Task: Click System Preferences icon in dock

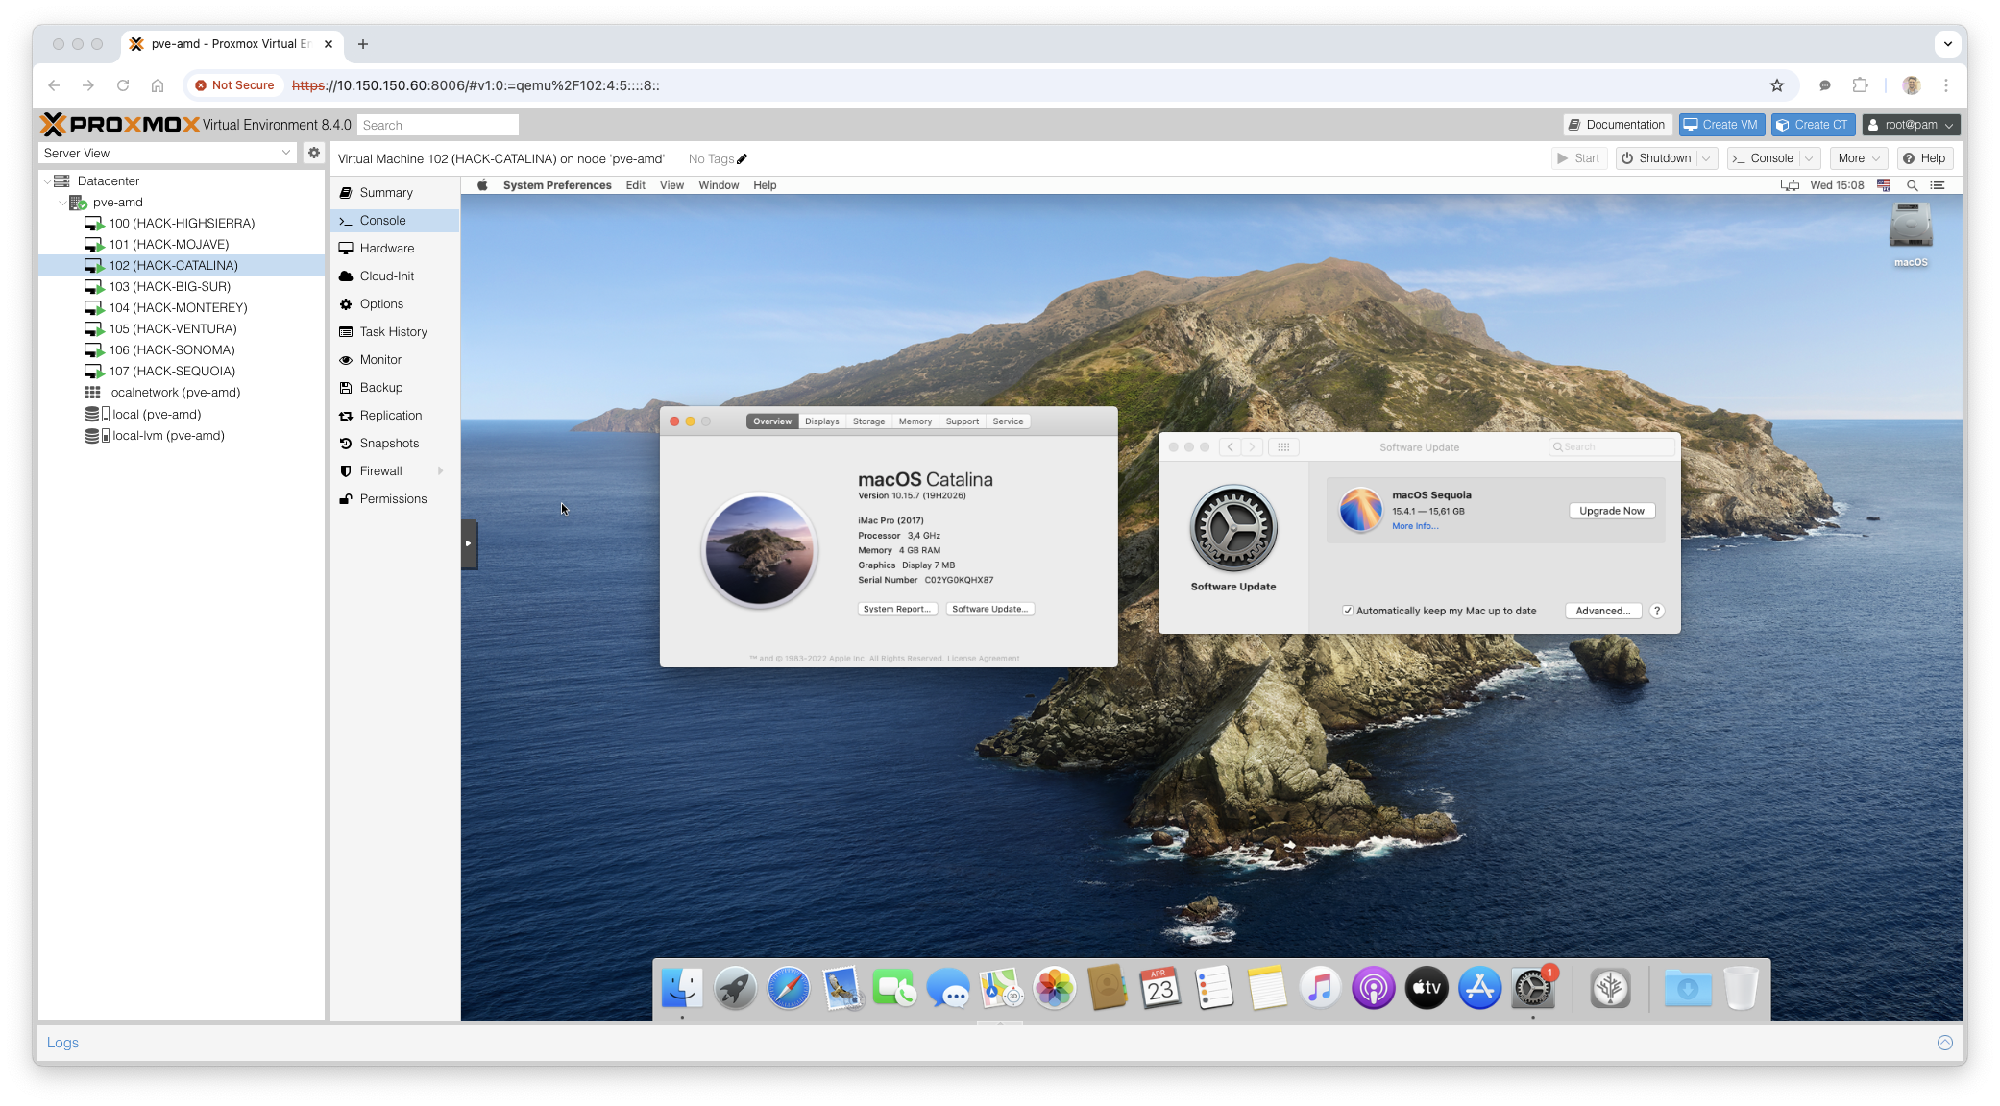Action: pyautogui.click(x=1532, y=988)
